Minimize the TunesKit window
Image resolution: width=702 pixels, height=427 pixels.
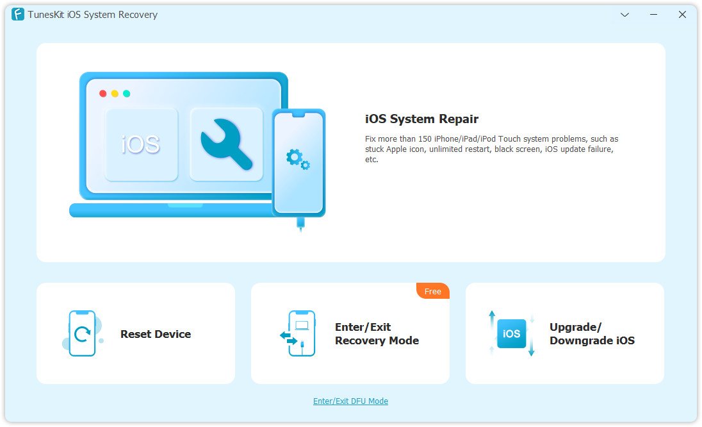[654, 15]
